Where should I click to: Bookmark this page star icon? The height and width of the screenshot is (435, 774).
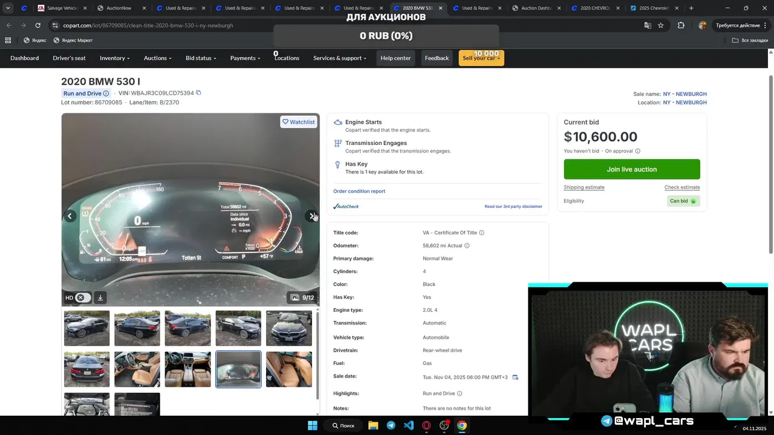661,25
